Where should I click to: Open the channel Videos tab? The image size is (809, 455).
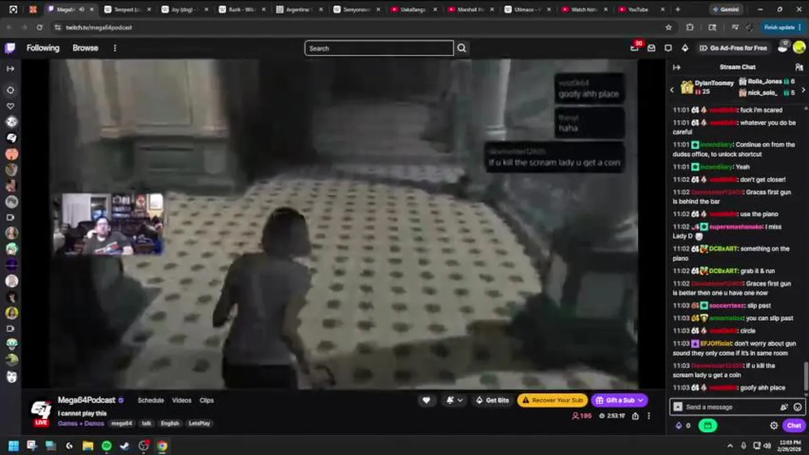[181, 400]
